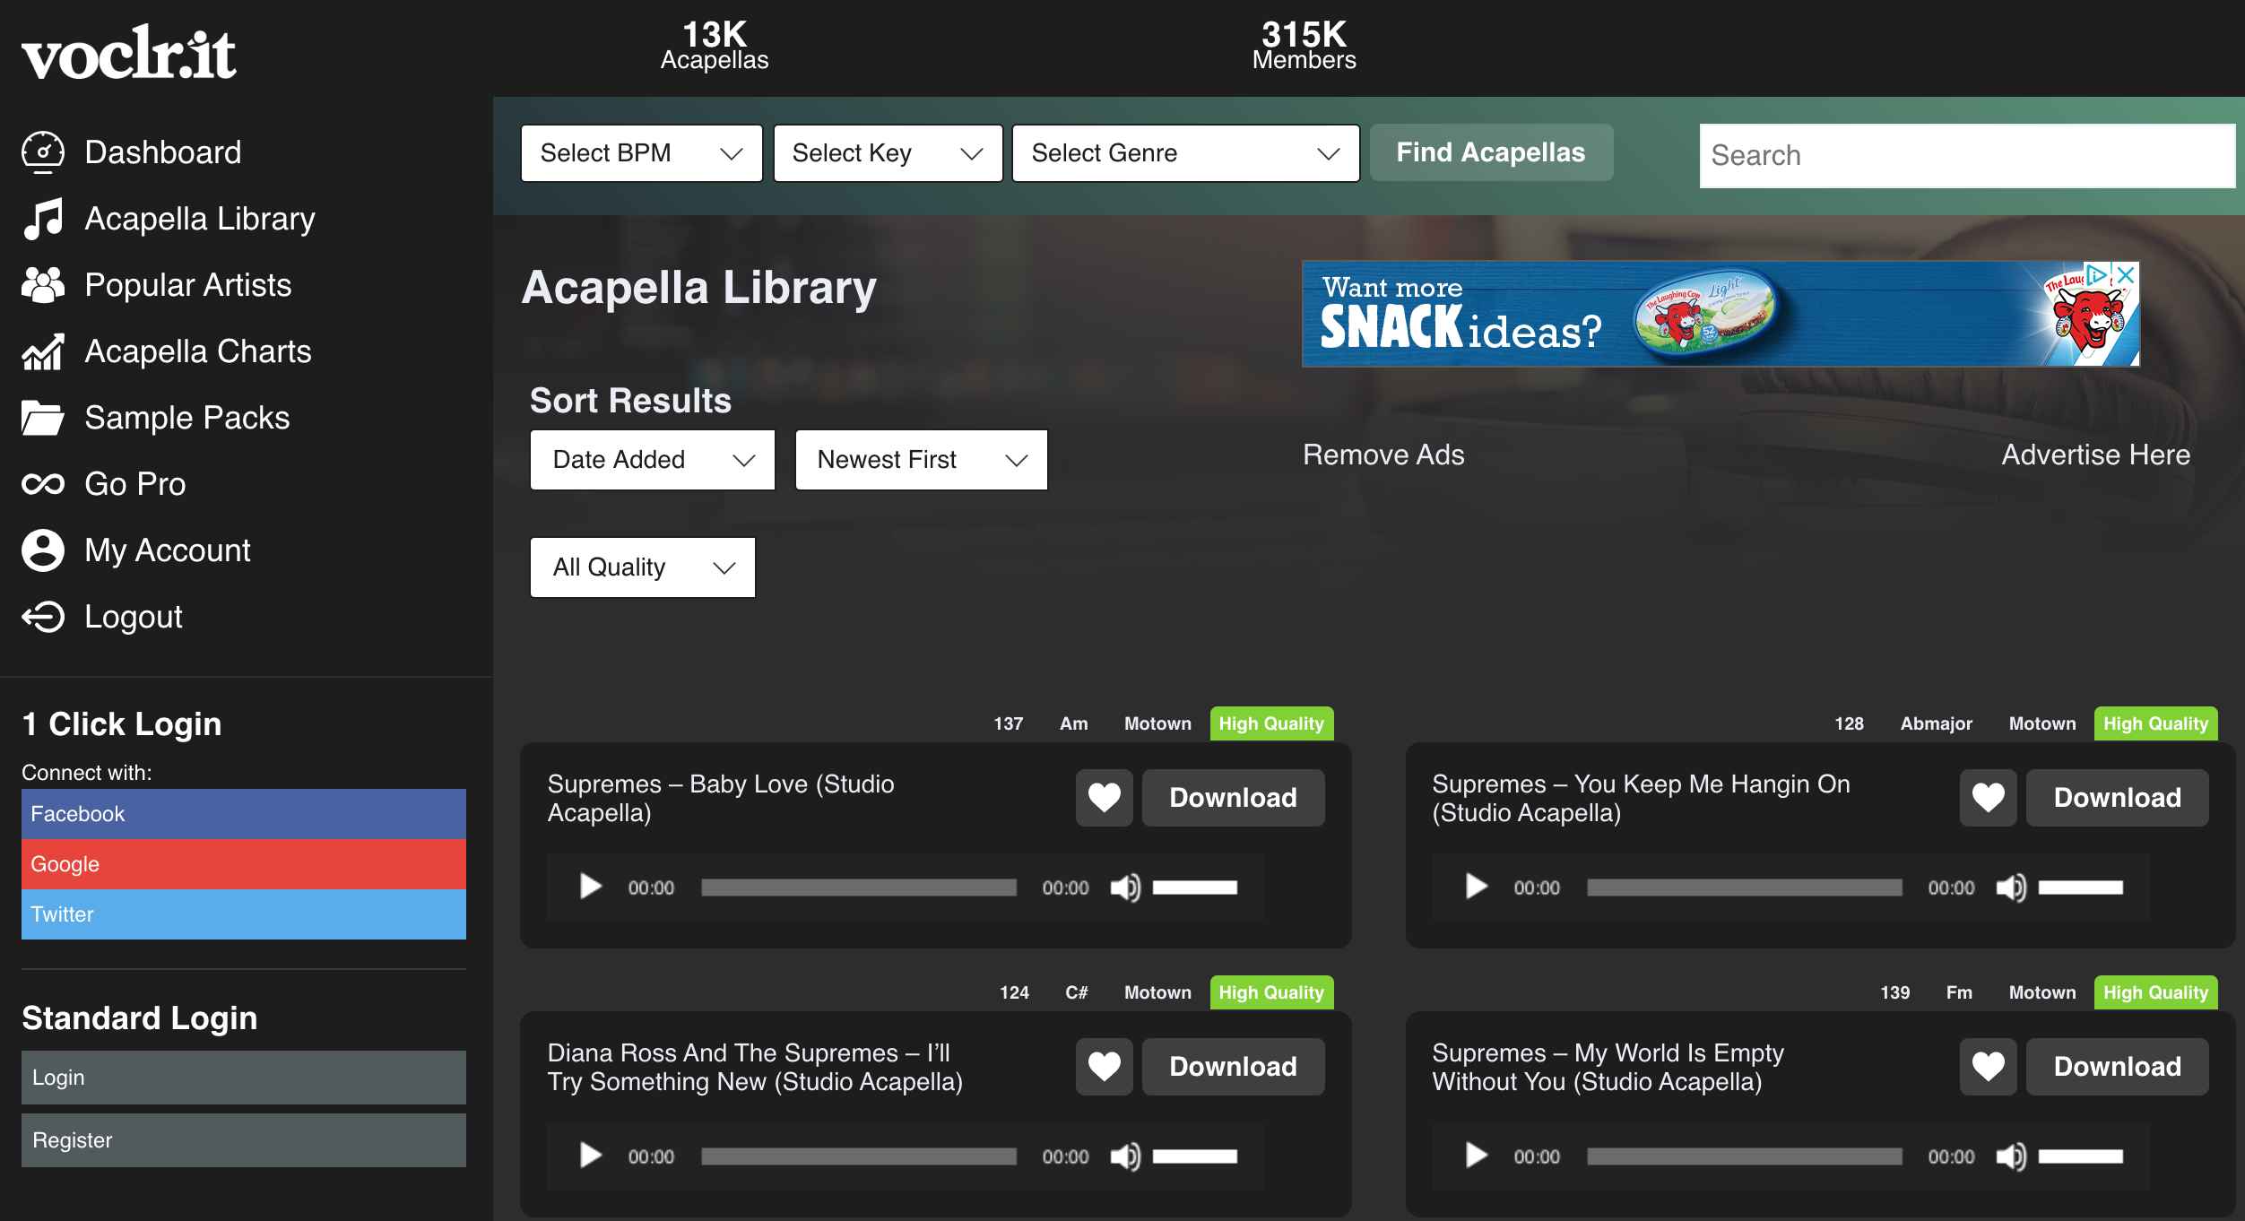Click the Logout arrow icon
Image resolution: width=2245 pixels, height=1221 pixels.
pyautogui.click(x=43, y=617)
